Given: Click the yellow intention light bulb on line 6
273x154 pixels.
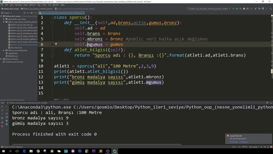Looking at the screenshot, I should tap(56, 44).
